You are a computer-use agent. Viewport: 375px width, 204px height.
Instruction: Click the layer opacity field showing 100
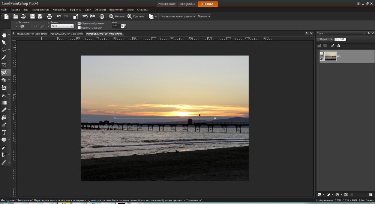click(x=340, y=39)
